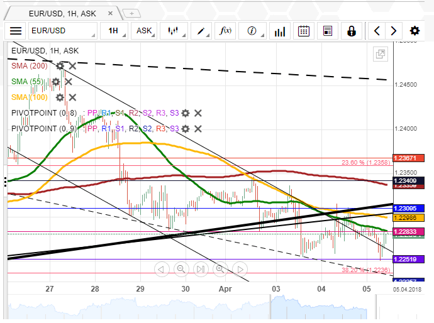The width and height of the screenshot is (434, 323).
Task: Toggle the padlock chart lock
Action: 352,31
